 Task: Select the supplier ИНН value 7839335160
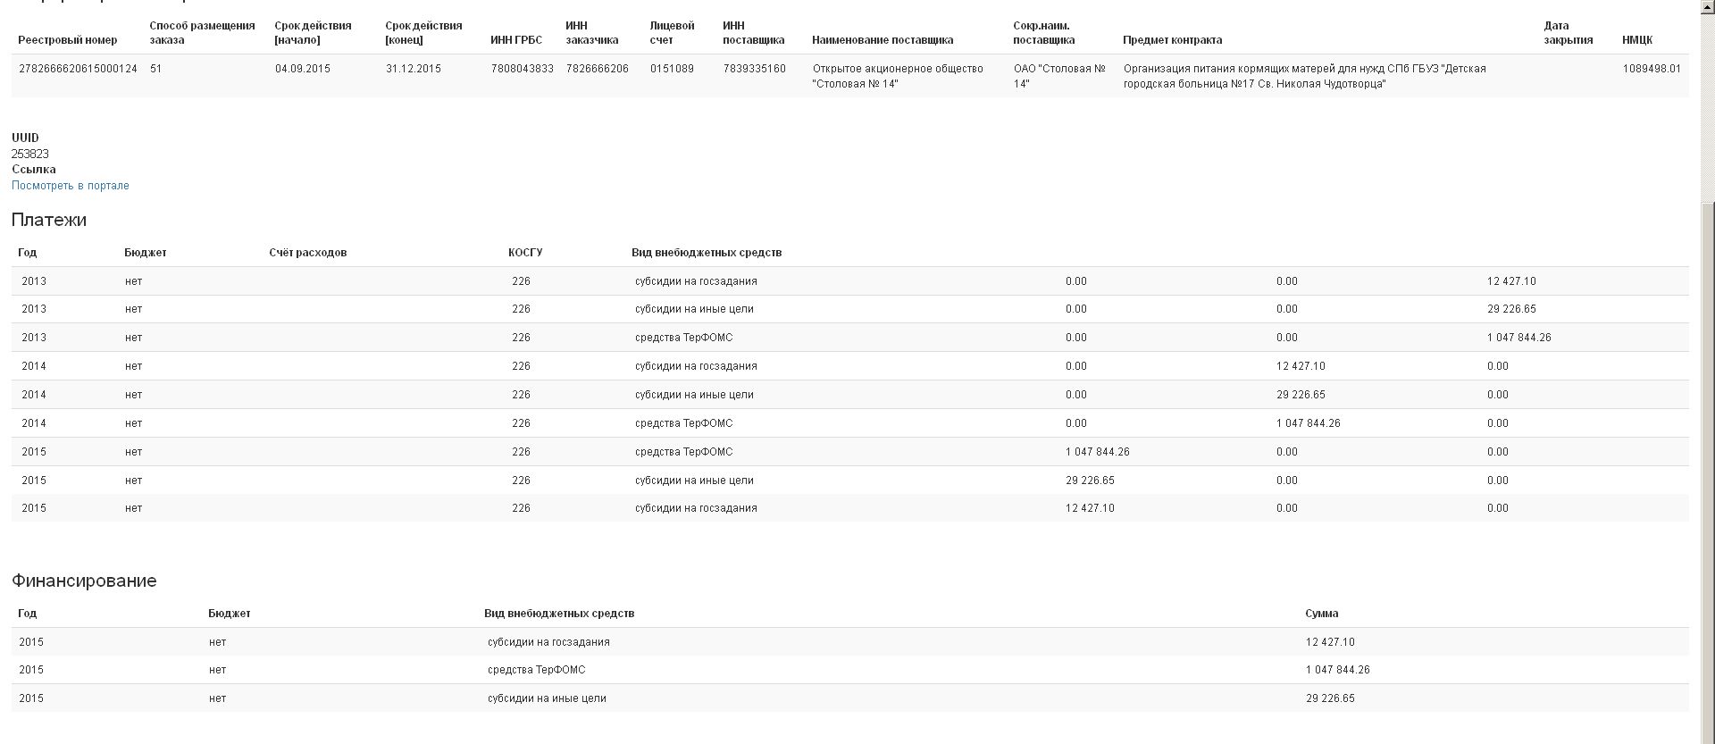(755, 69)
